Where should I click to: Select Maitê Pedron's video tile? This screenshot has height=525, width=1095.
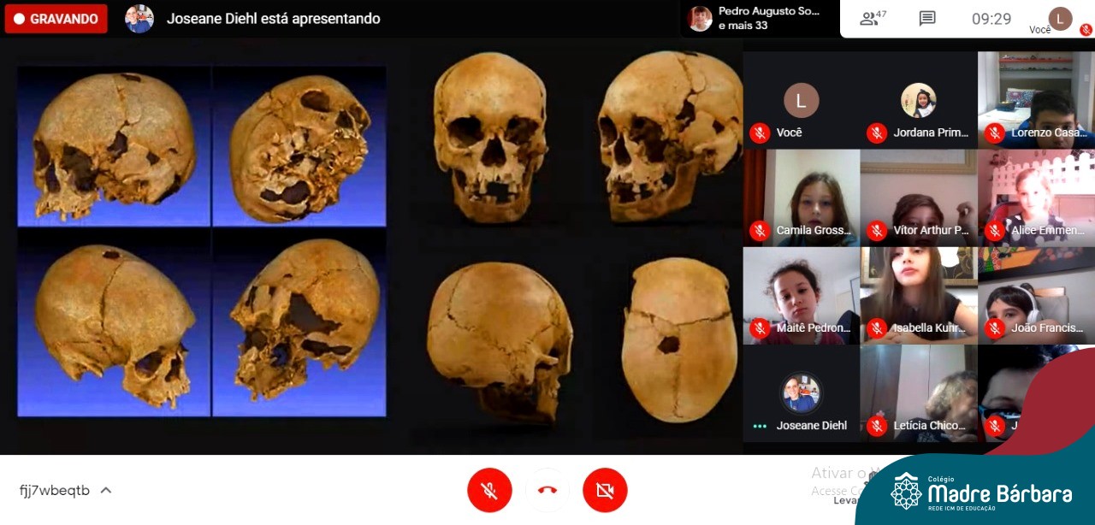801,296
